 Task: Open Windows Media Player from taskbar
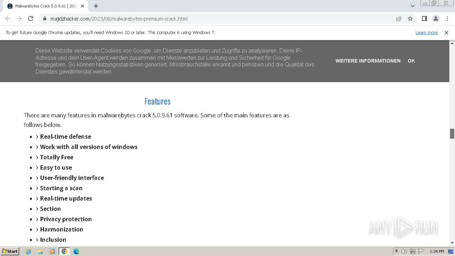(52, 251)
